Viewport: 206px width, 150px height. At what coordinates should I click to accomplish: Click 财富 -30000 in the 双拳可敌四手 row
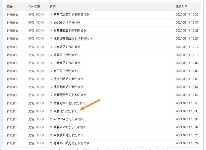tap(36, 15)
